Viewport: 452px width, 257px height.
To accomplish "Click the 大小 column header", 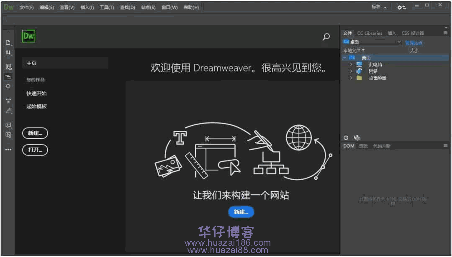I will [x=414, y=51].
